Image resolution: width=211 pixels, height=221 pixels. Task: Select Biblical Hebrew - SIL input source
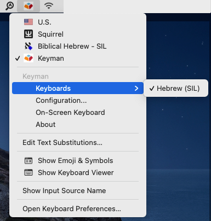(78, 46)
